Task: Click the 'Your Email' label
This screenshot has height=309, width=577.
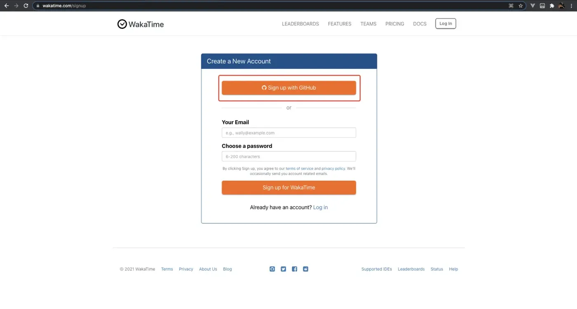Action: pos(235,122)
